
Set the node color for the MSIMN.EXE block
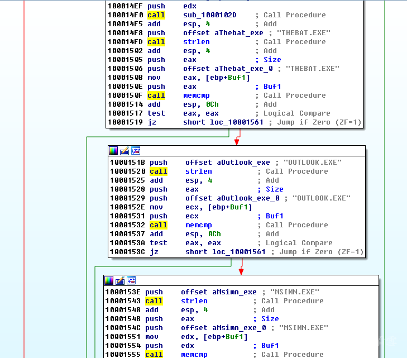[x=109, y=280]
